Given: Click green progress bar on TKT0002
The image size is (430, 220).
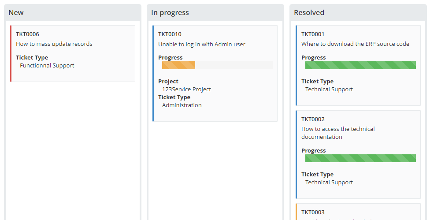Looking at the screenshot, I should (361, 158).
